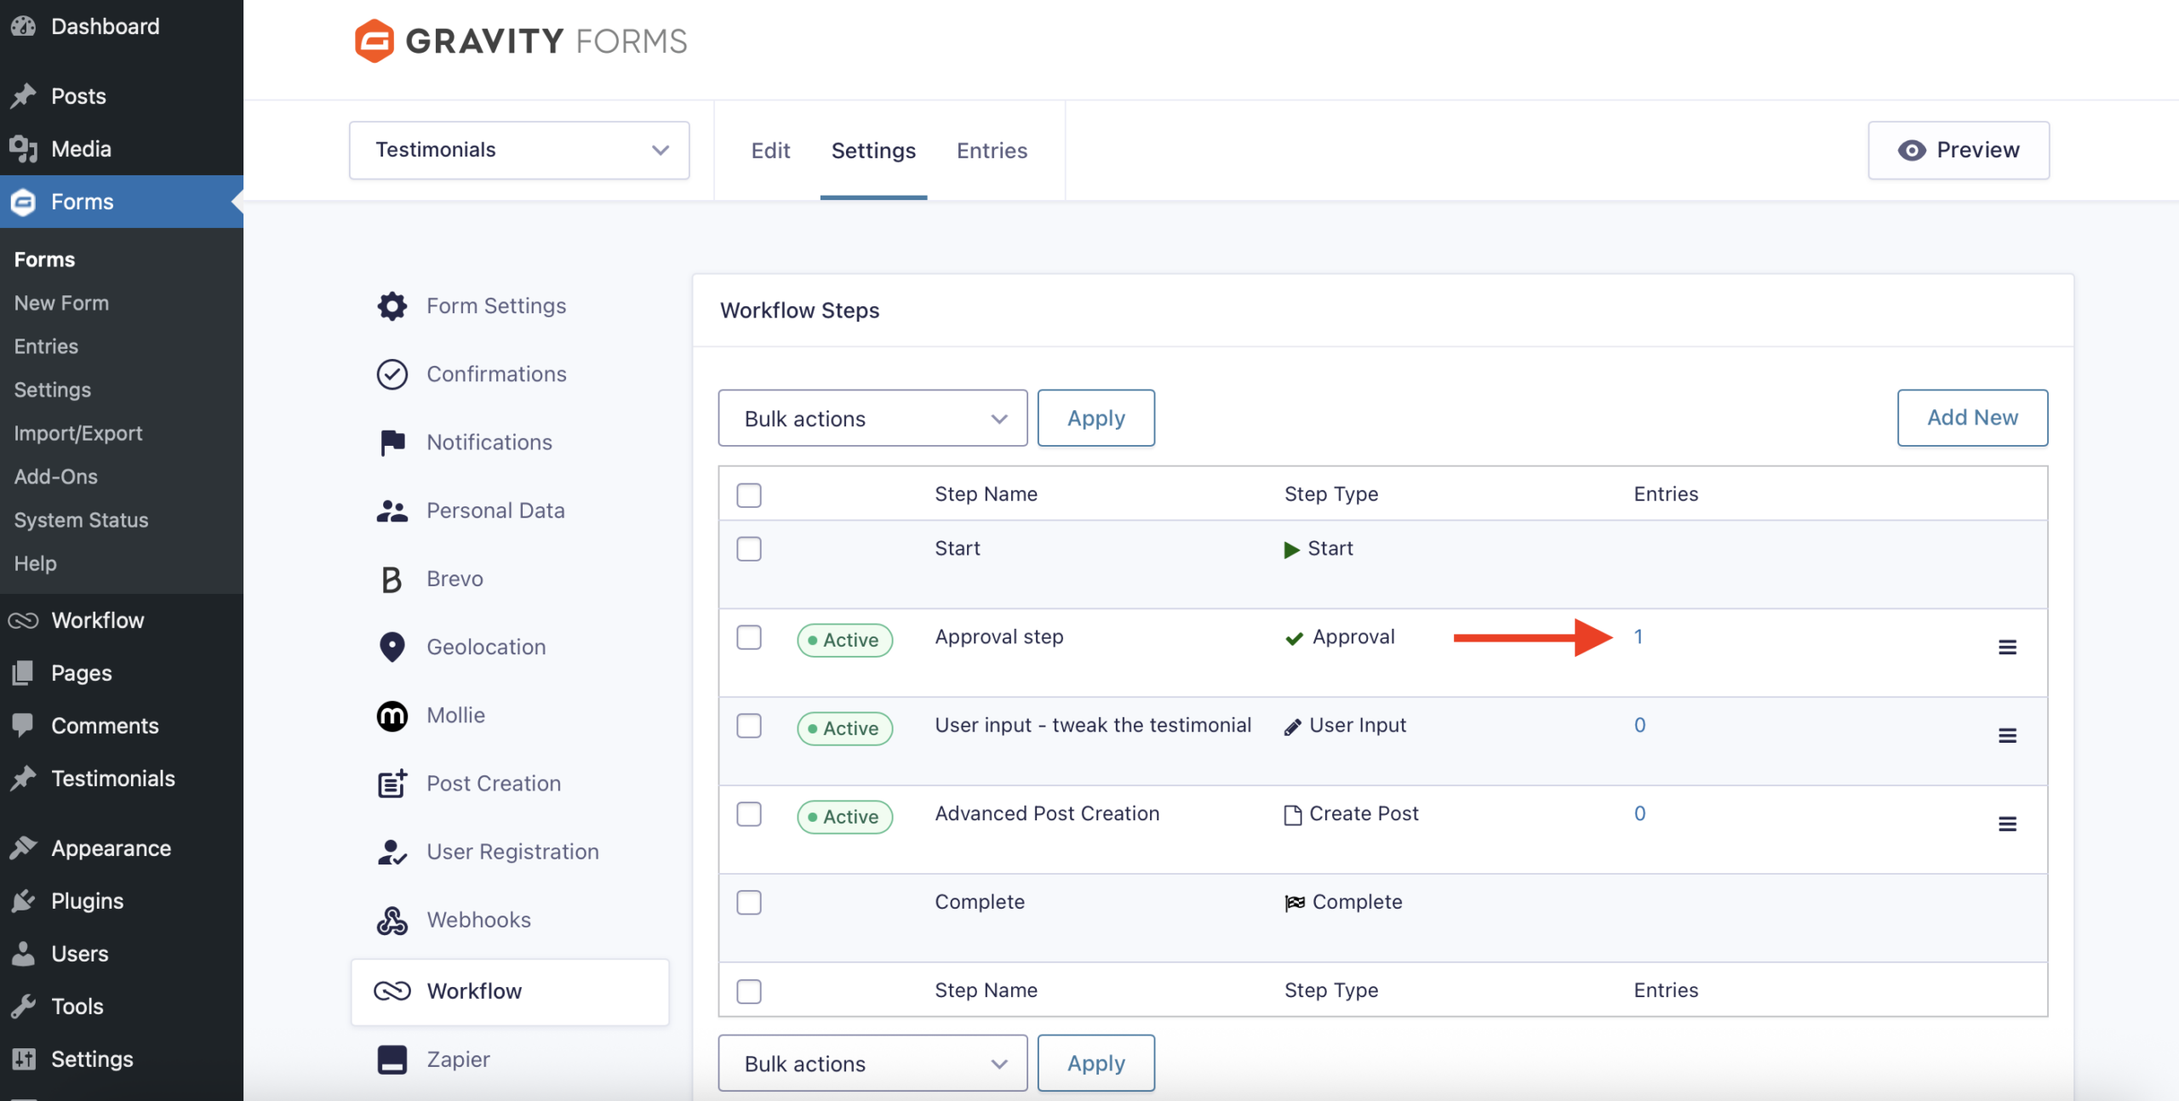Open Confirmations settings
The image size is (2179, 1101).
click(x=496, y=374)
